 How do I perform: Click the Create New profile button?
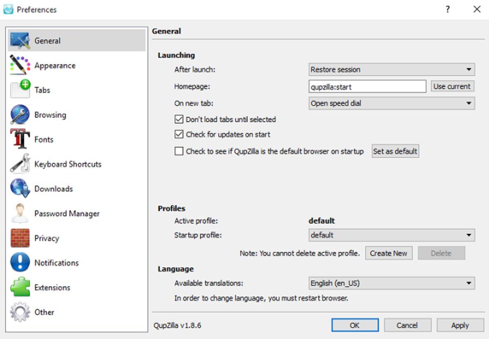388,253
